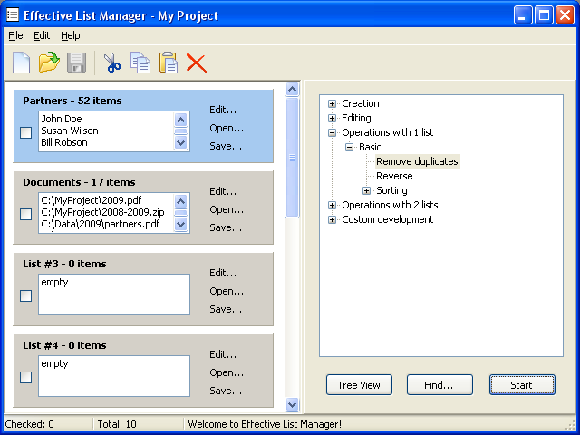
Task: Click the main list panel scrollbar thumb
Action: [292, 158]
